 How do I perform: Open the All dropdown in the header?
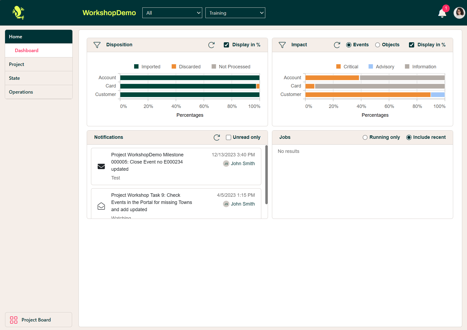[172, 12]
